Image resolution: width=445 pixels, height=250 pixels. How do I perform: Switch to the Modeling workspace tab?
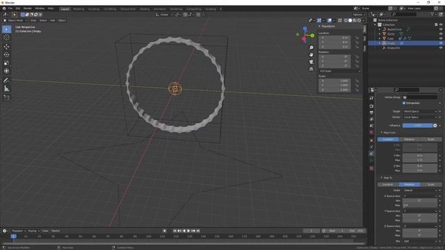click(x=79, y=9)
